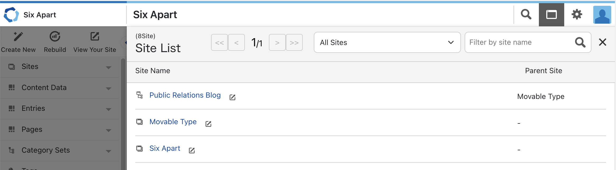This screenshot has height=170, width=616.
Task: Open the Public Relations Blog link
Action: [185, 95]
